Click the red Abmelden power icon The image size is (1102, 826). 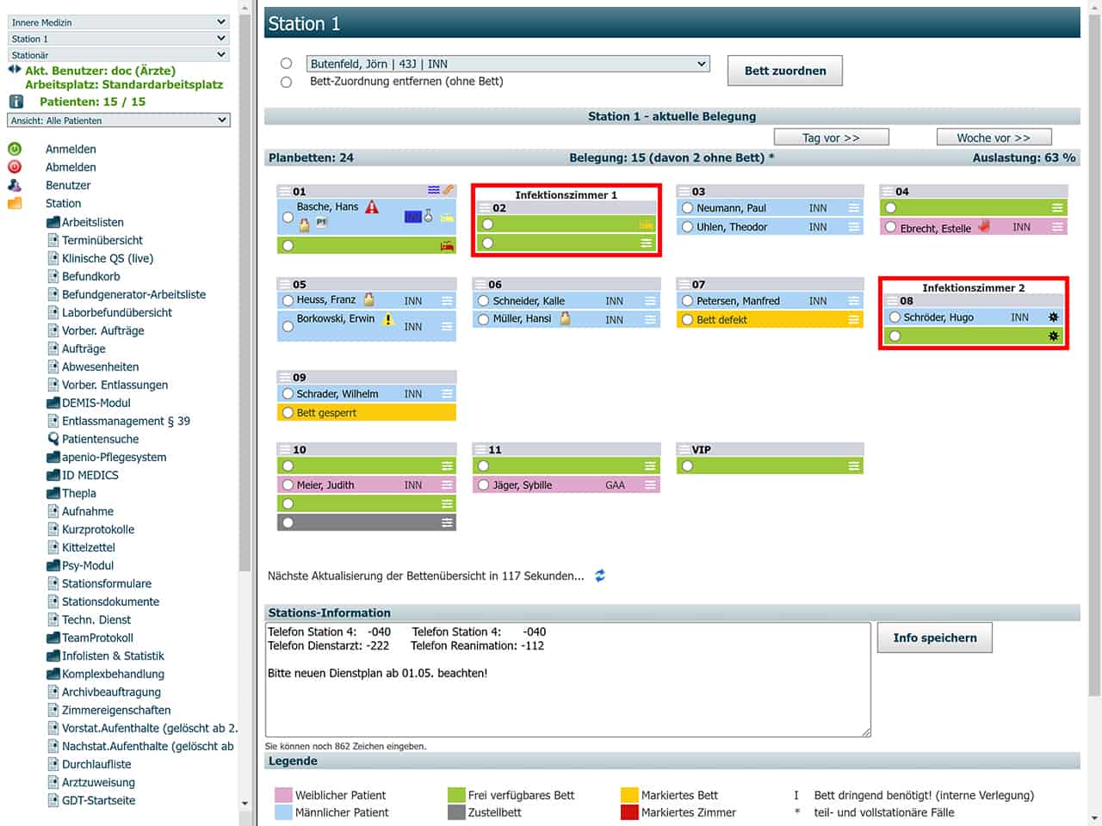tap(15, 167)
